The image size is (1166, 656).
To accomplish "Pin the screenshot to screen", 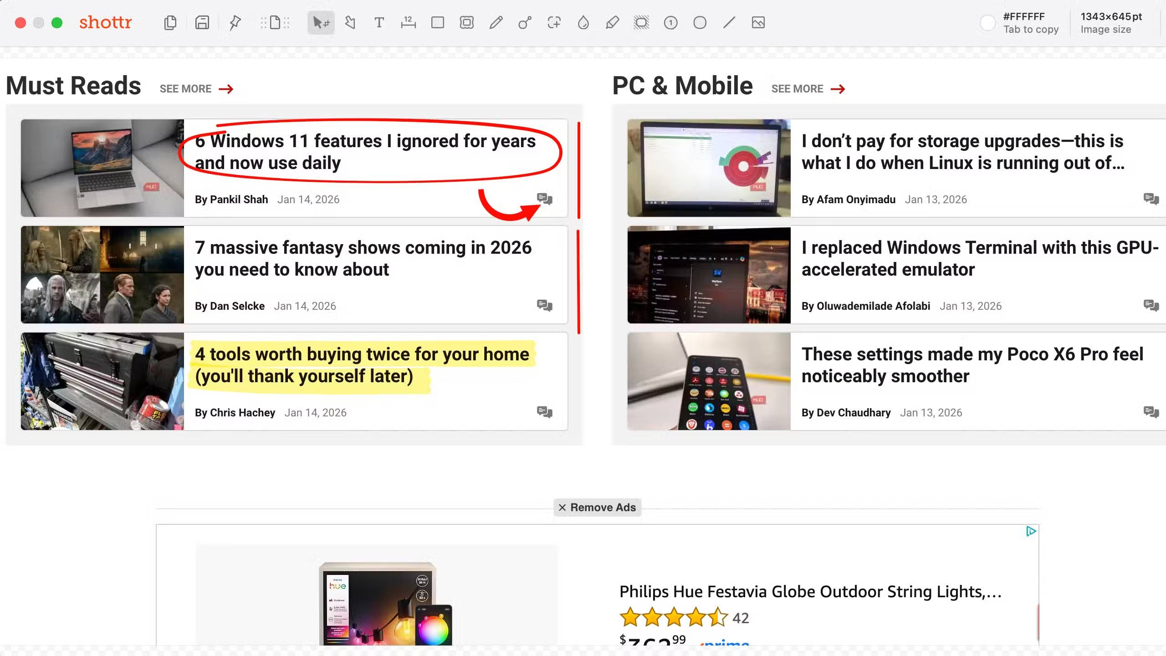I will (x=235, y=22).
